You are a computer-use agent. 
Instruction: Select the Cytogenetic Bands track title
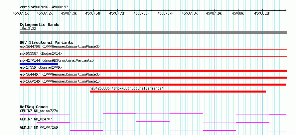pyautogui.click(x=40, y=25)
